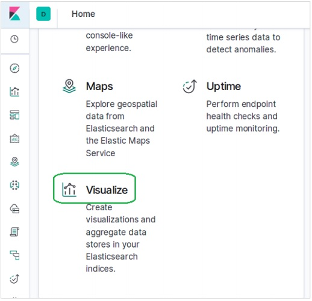Click the 'Explore geospatial data' Maps description

122,129
